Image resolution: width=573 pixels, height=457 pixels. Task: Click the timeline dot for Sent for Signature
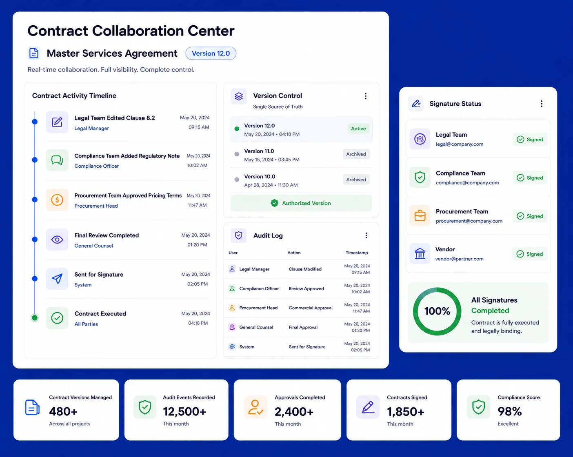(x=35, y=279)
